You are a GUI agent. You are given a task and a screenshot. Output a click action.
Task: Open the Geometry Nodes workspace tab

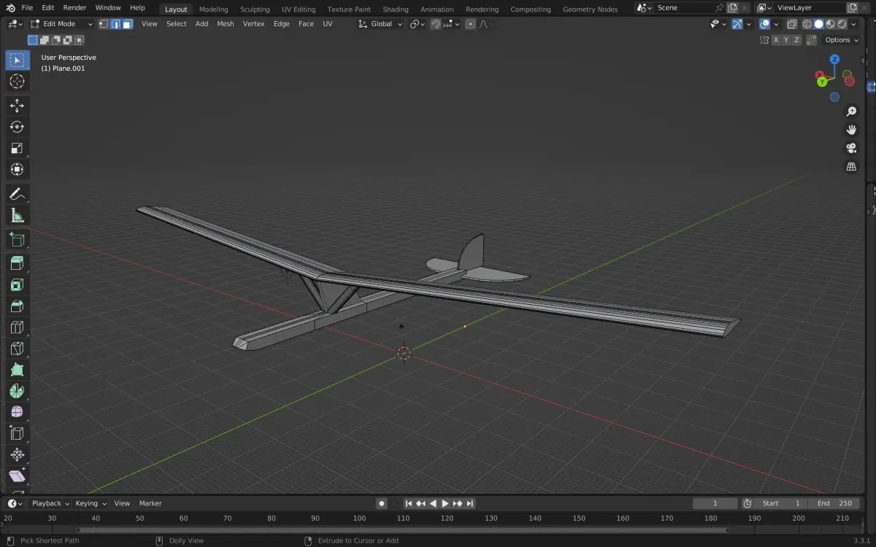coord(590,9)
